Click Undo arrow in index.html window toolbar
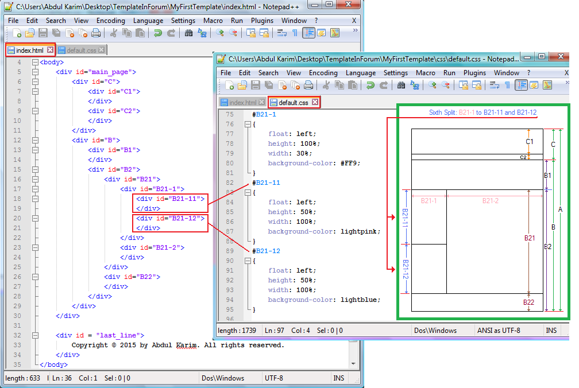Screen dimensions: 579x388 click(x=158, y=33)
